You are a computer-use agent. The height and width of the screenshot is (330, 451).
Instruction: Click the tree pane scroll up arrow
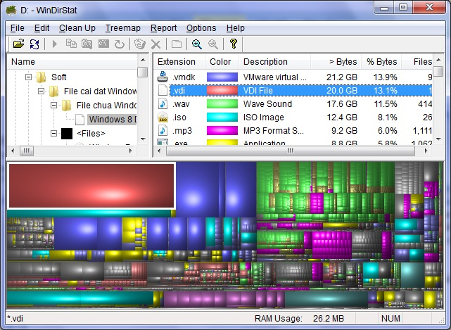coord(143,60)
